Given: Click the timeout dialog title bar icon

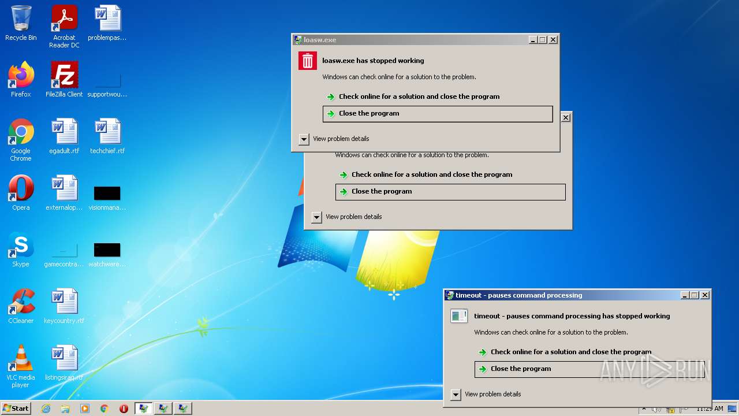Looking at the screenshot, I should click(x=450, y=295).
